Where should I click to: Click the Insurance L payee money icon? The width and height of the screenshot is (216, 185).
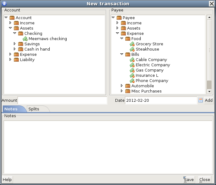(132, 76)
